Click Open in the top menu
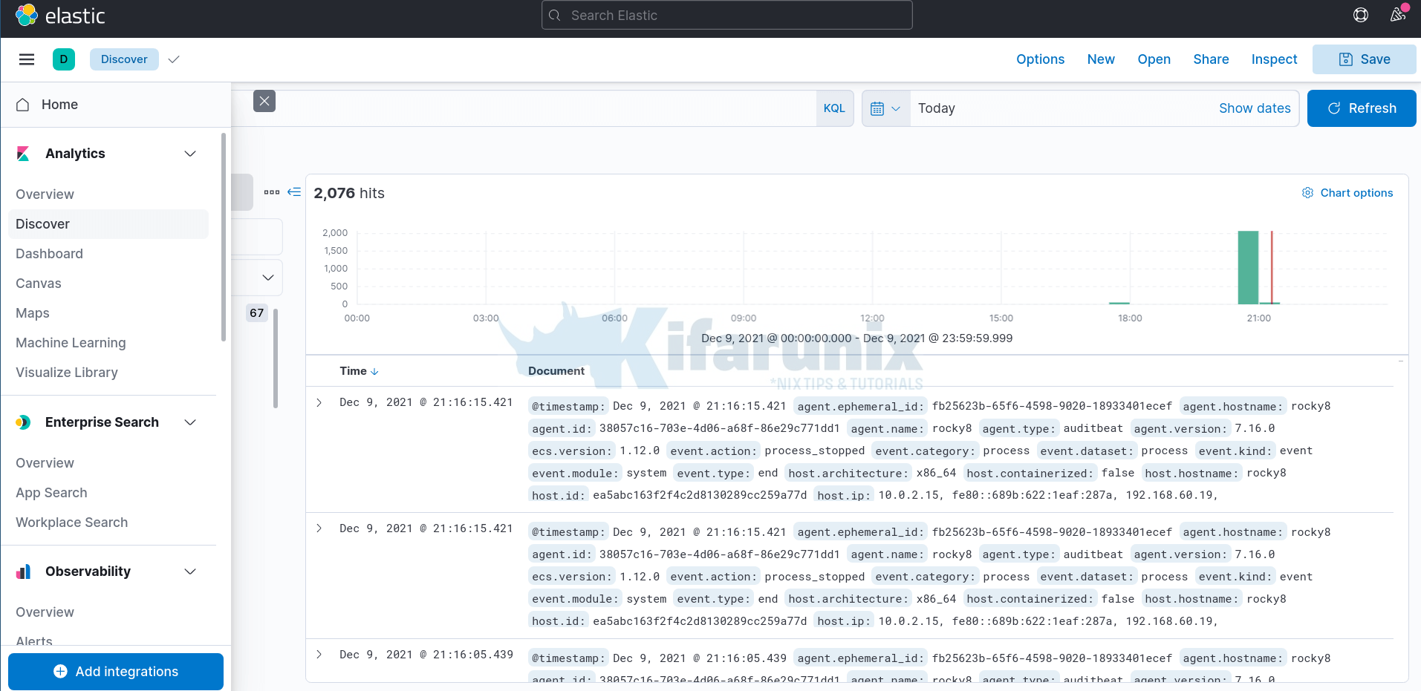Screen dimensions: 1421x691 (1154, 59)
